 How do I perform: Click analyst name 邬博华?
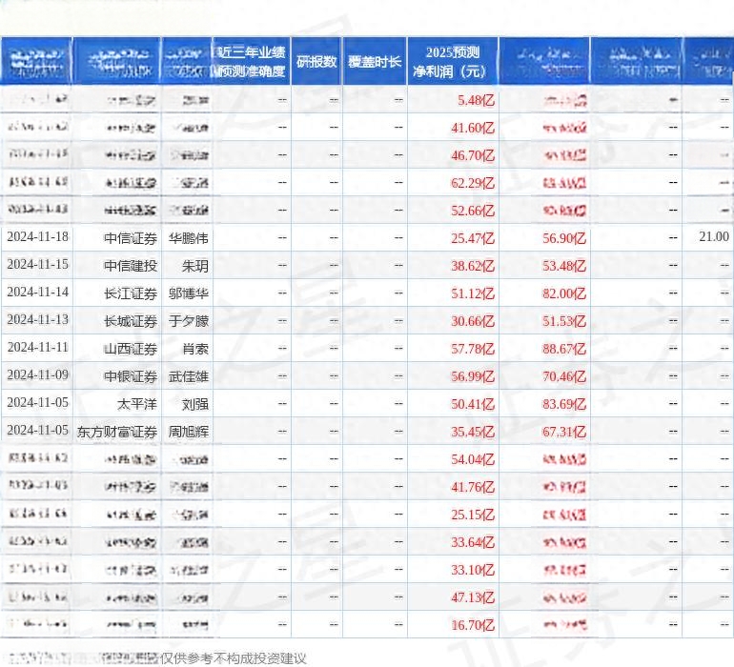(189, 293)
